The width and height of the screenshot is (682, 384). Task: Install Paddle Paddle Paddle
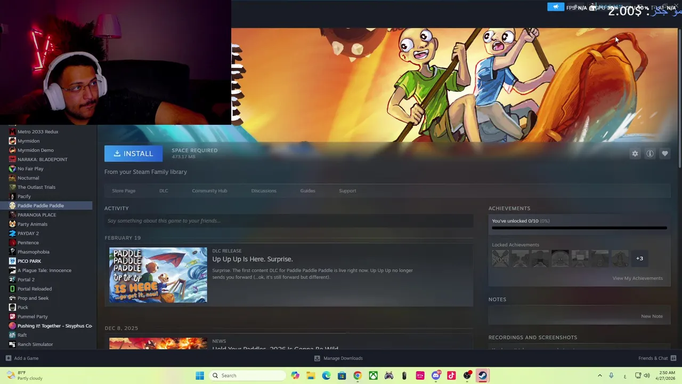click(133, 154)
